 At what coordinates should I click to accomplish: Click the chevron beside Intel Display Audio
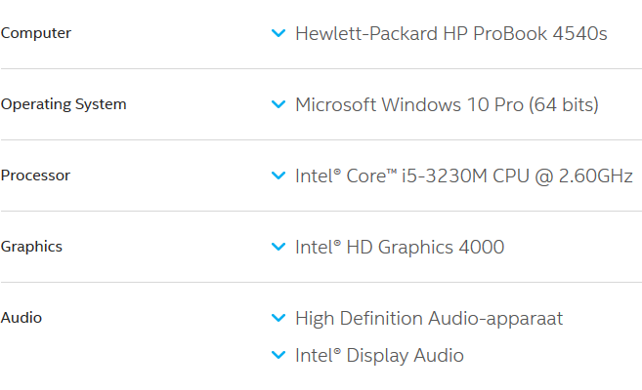[x=278, y=356]
